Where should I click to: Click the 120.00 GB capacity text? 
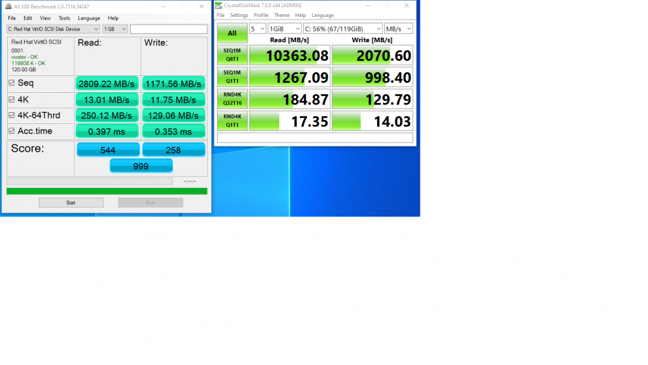23,69
